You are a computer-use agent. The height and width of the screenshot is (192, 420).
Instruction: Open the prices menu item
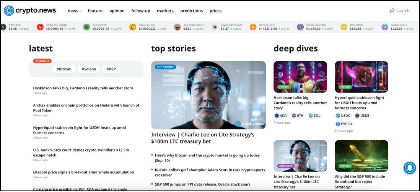coord(216,11)
